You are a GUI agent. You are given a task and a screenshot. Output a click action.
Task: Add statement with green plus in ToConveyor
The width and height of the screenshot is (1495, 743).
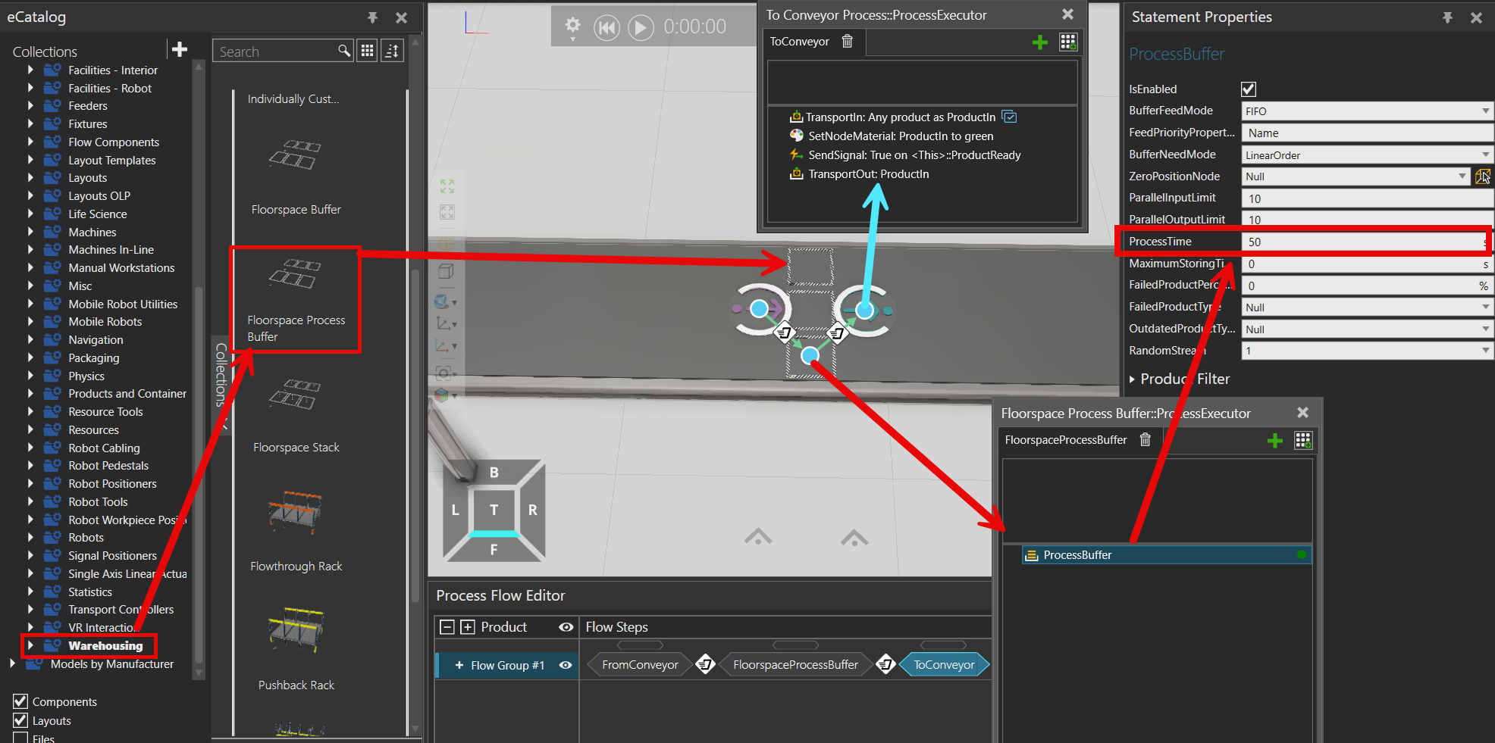[1040, 42]
